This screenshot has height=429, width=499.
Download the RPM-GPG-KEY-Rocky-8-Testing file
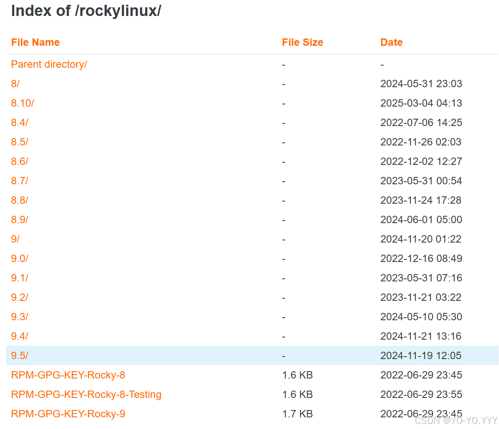[x=86, y=394]
